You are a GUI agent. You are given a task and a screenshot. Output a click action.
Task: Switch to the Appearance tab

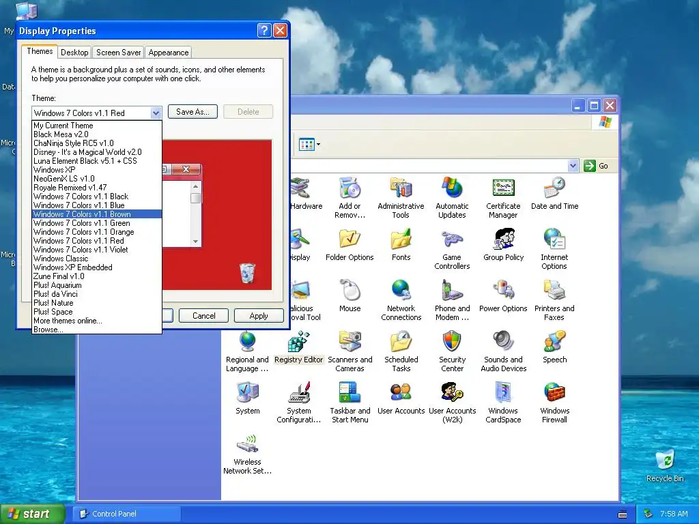[169, 53]
